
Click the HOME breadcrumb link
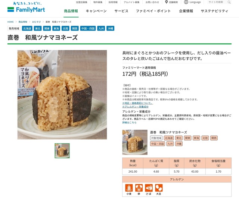(10, 22)
